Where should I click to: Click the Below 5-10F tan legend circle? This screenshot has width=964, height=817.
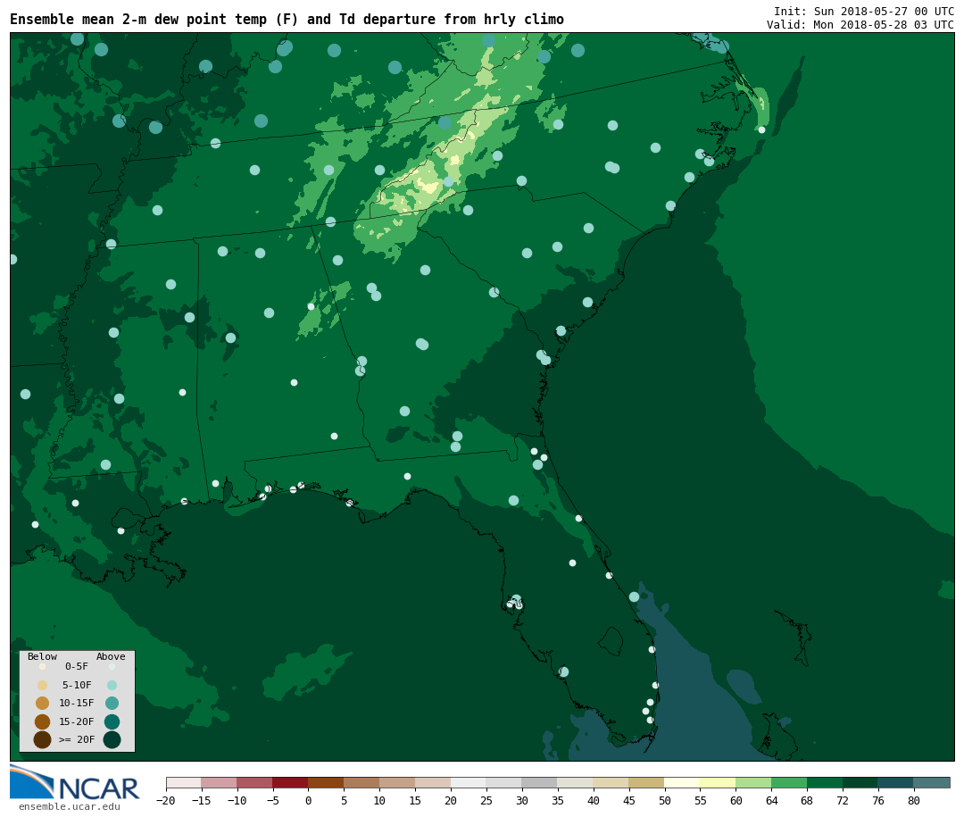tap(43, 686)
